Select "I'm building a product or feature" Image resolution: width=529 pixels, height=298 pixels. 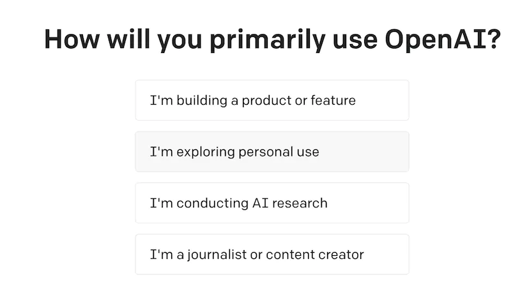click(272, 100)
